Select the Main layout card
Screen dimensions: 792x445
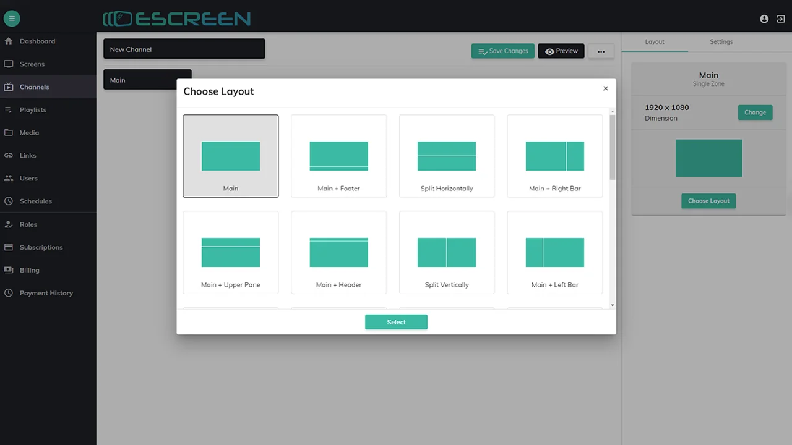tap(231, 156)
